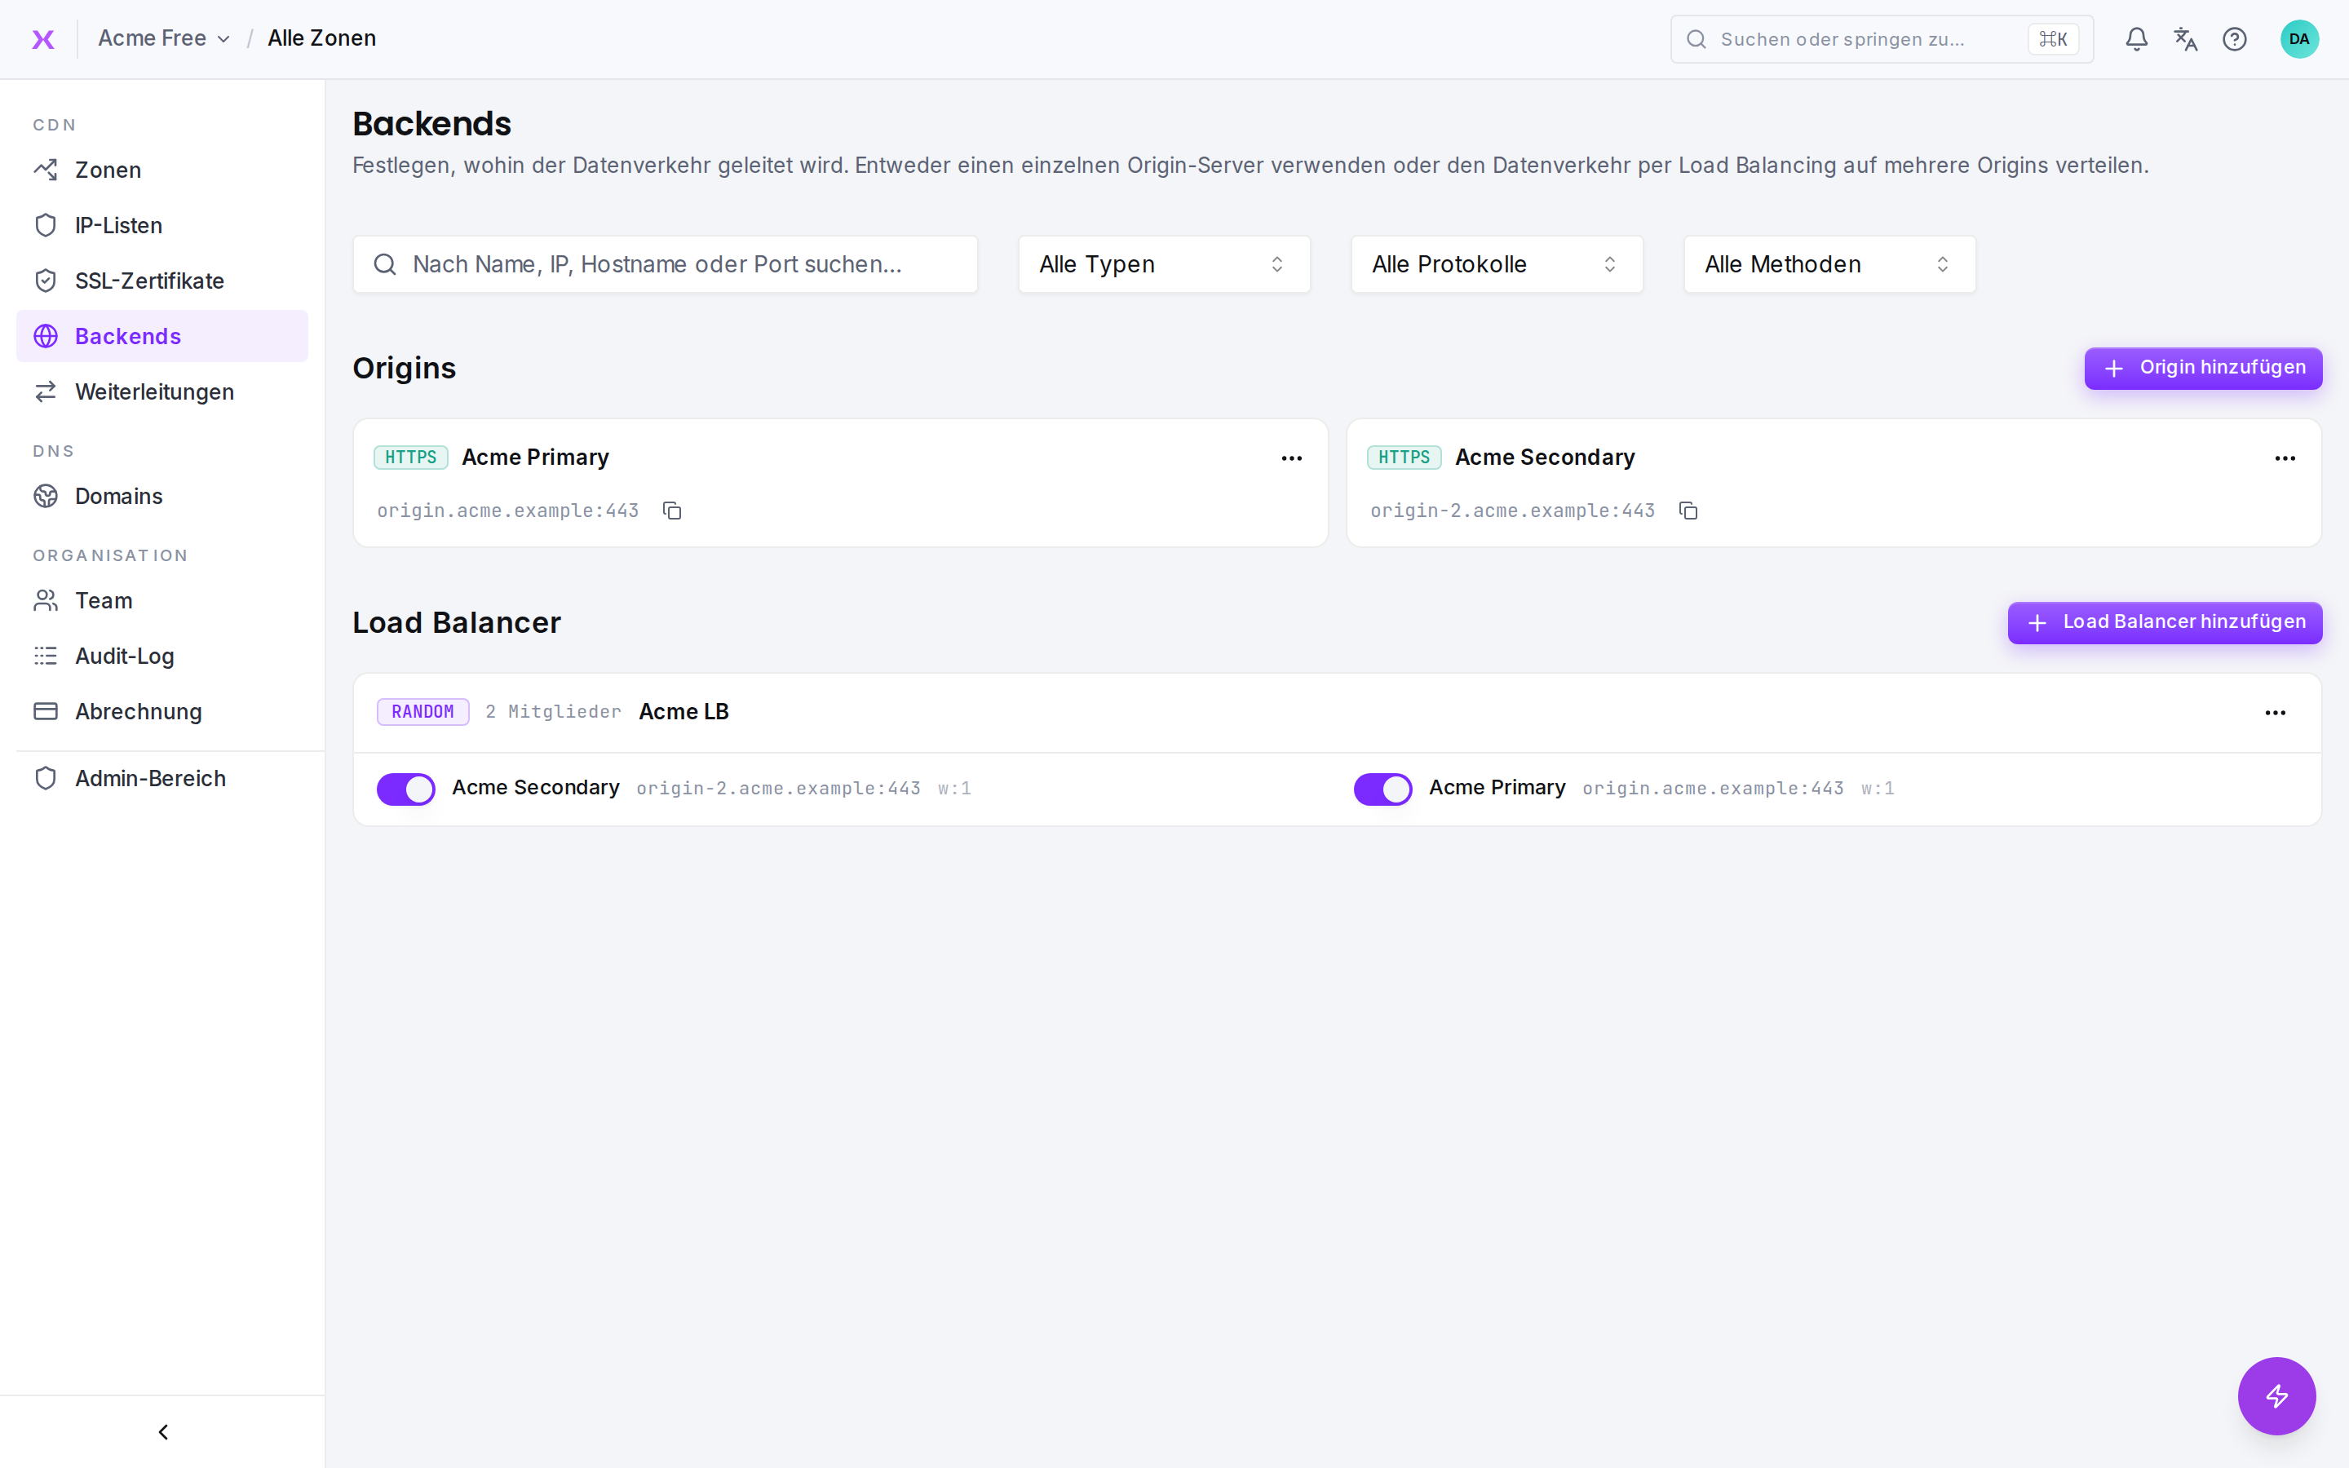Expand the Acme Free organisation switcher
This screenshot has width=2349, height=1468.
click(163, 39)
